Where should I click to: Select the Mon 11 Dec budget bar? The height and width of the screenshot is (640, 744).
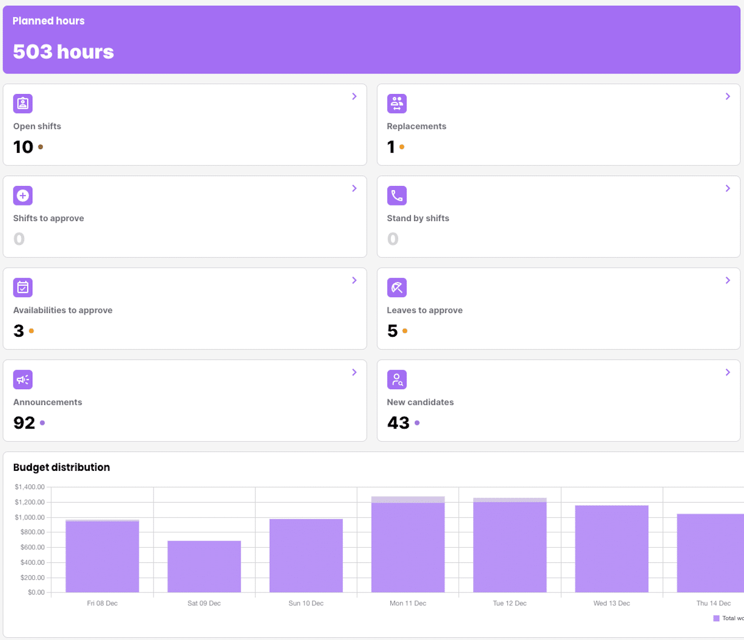[x=408, y=546]
